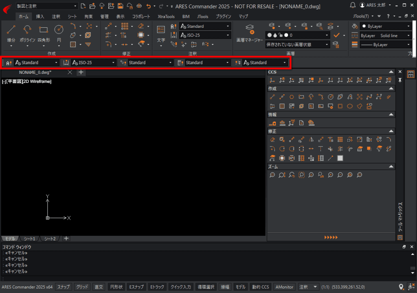Open the 画層マネージャー (Layer Manager)
Viewport: 417px width, 293px height.
tap(250, 33)
